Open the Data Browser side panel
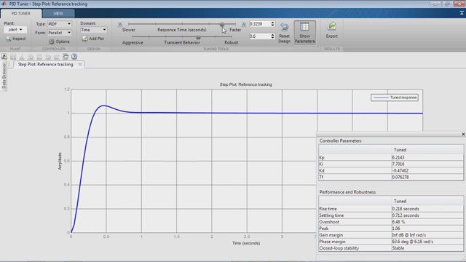 (4, 76)
